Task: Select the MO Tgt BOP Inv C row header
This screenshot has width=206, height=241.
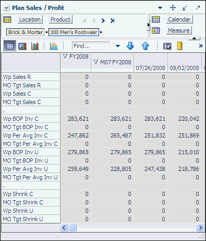Action: click(31, 127)
